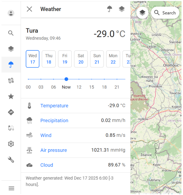This screenshot has width=183, height=195.
Task: Click the time slider handle at Now
Action: click(66, 79)
